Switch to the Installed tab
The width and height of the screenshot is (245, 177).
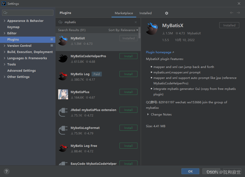pos(145,13)
